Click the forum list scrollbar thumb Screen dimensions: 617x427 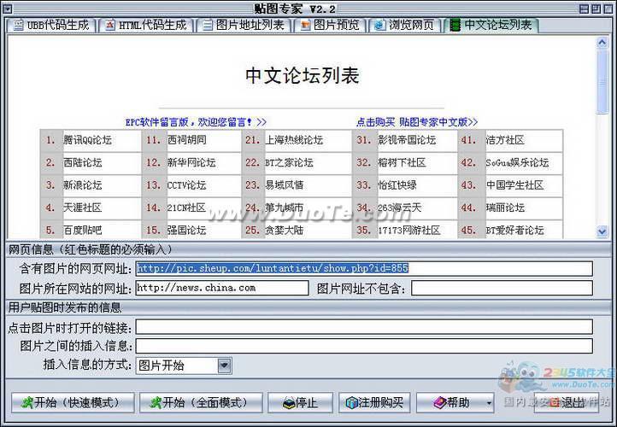[x=602, y=82]
